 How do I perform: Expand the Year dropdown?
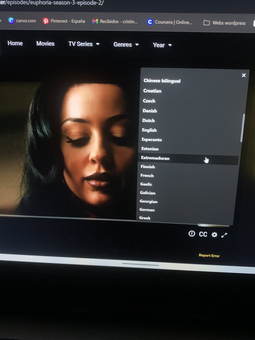coord(162,45)
